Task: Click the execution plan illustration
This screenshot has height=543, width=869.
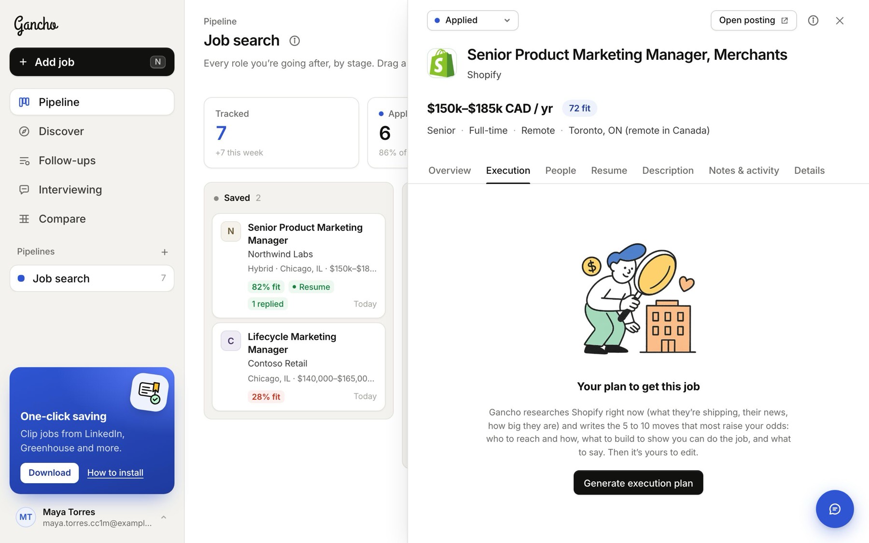Action: [x=638, y=299]
